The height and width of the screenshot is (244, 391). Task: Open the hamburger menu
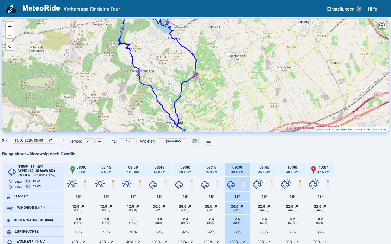point(209,141)
